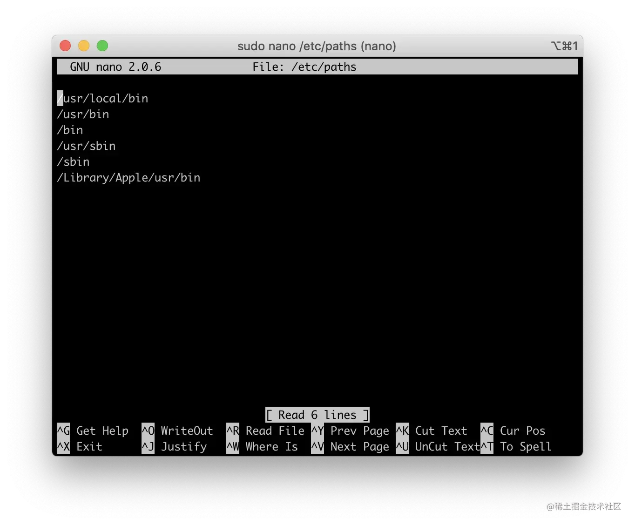Viewport: 635px width, 525px height.
Task: Click the 'Read File' shortcut label
Action: [x=275, y=431]
